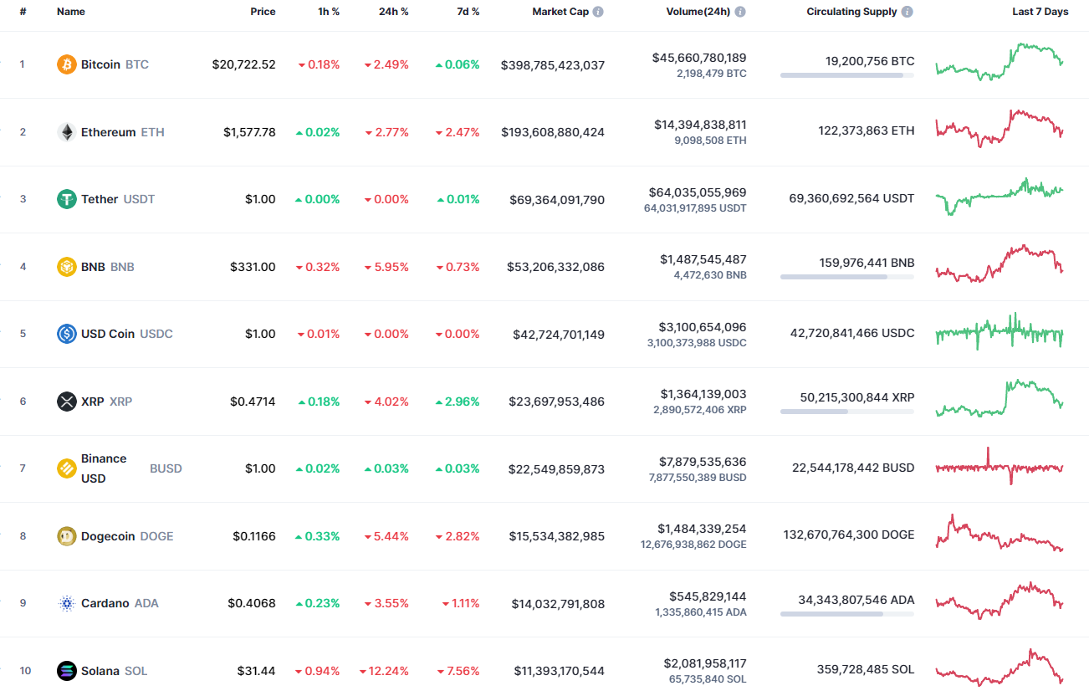Screen dimensions: 1089x696
Task: Sort by the 7d % column header
Action: click(468, 12)
